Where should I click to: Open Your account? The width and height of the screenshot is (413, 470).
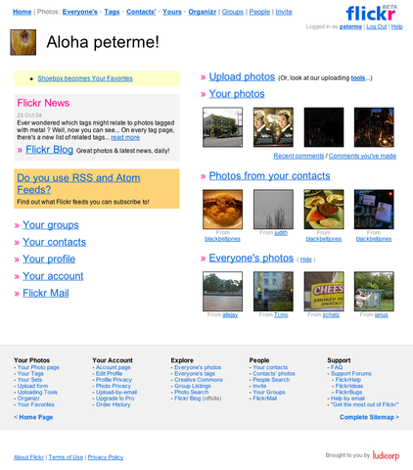click(x=53, y=276)
